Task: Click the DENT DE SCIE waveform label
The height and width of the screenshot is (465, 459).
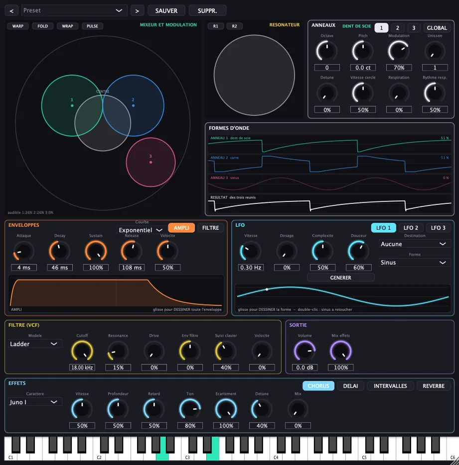Action: 356,26
